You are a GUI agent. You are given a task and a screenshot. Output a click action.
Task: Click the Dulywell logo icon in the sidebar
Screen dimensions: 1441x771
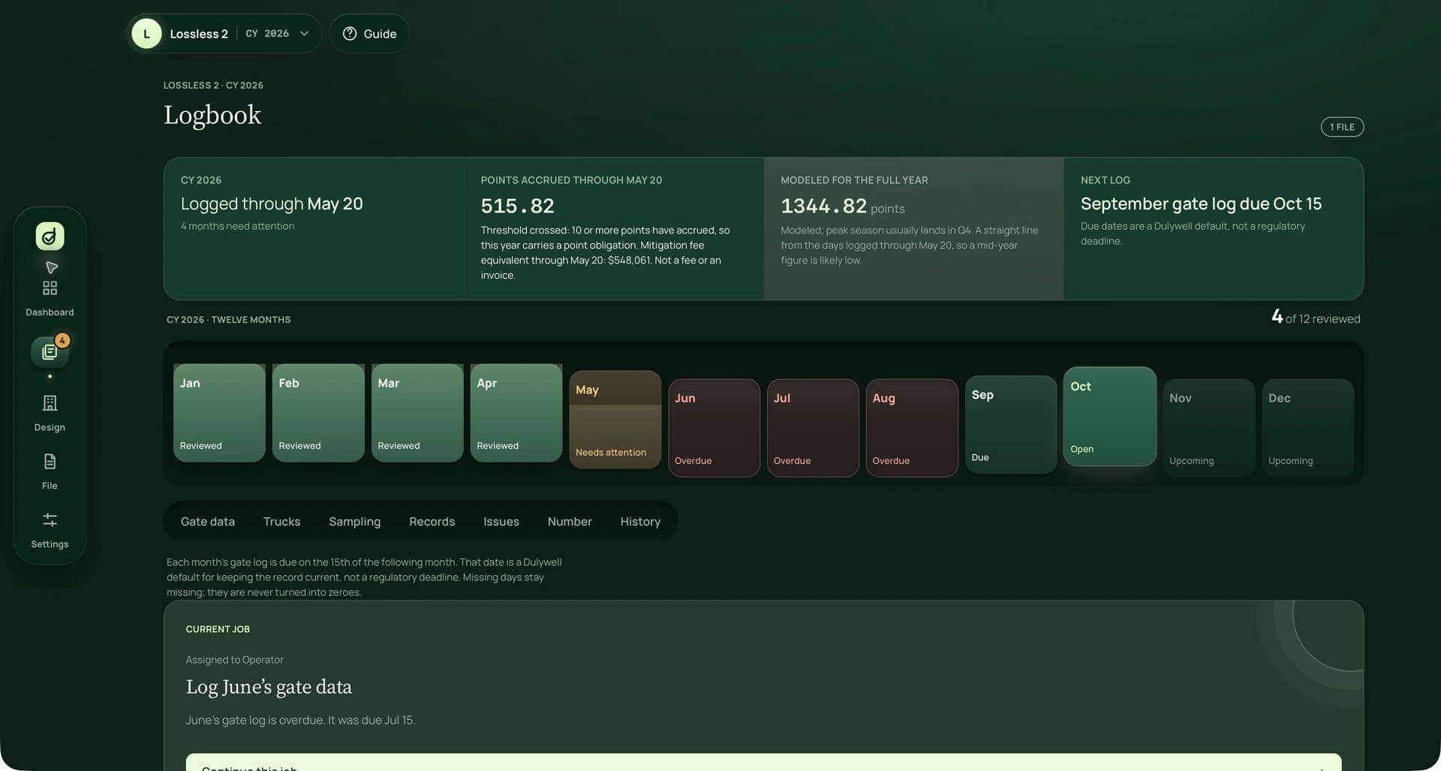pos(50,236)
